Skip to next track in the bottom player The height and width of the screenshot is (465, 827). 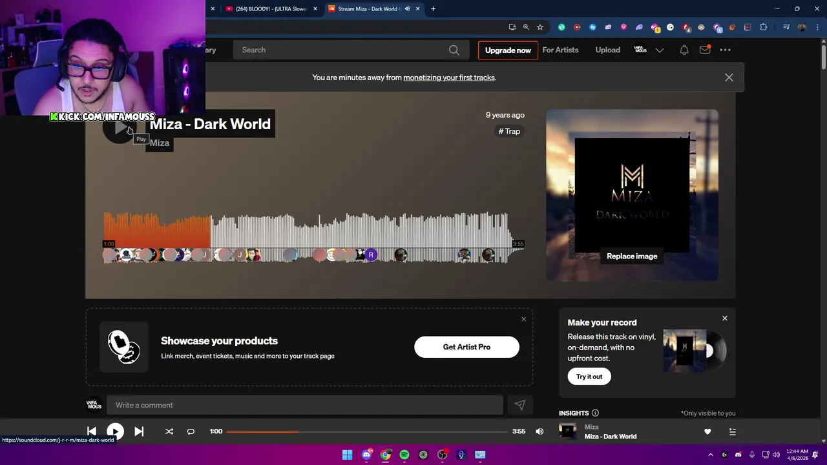point(139,431)
